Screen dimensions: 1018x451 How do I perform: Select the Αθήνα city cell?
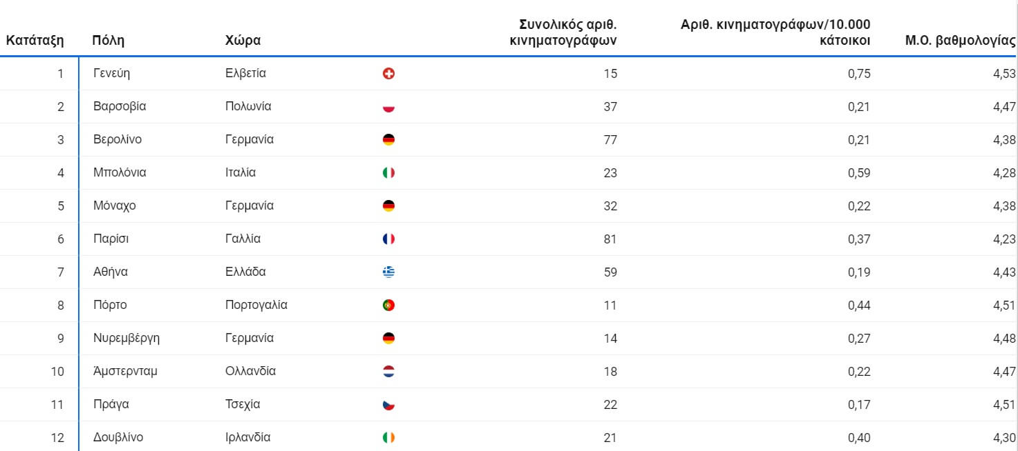[111, 272]
